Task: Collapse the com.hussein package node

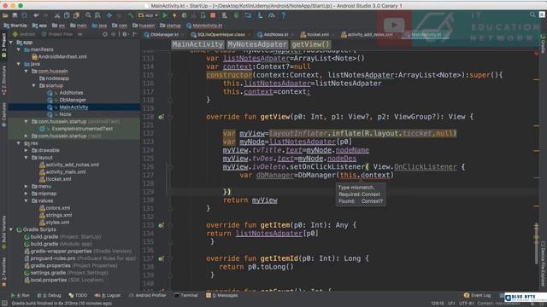Action: [26, 72]
